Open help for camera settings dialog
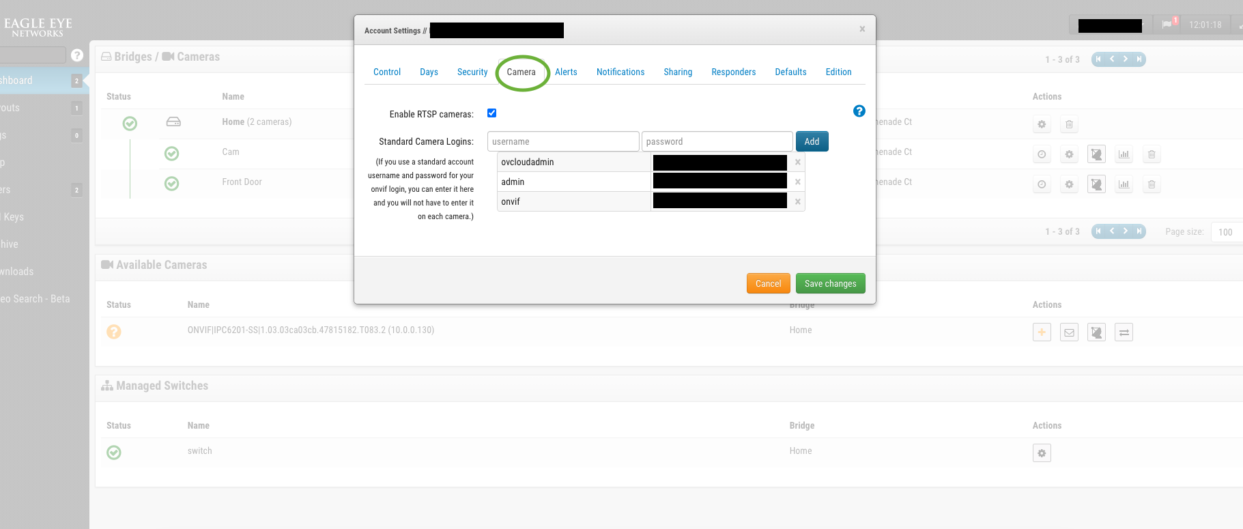 point(859,111)
